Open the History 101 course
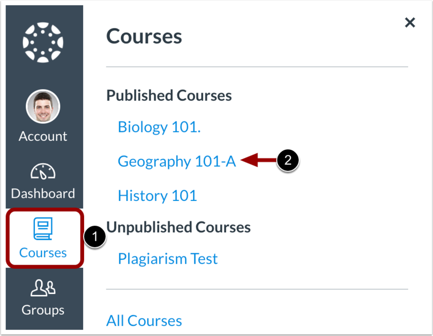 (158, 196)
